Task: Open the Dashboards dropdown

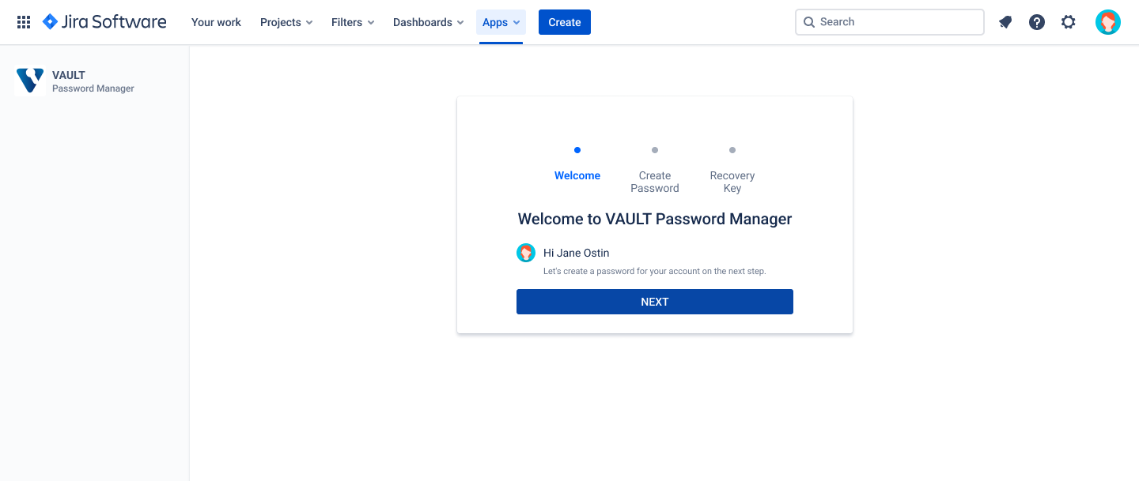Action: (x=428, y=22)
